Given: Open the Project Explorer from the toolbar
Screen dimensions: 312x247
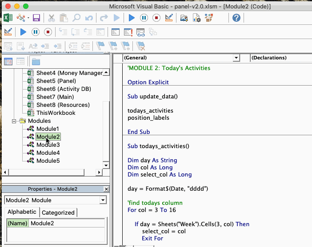Looking at the screenshot, I should pyautogui.click(x=184, y=18).
